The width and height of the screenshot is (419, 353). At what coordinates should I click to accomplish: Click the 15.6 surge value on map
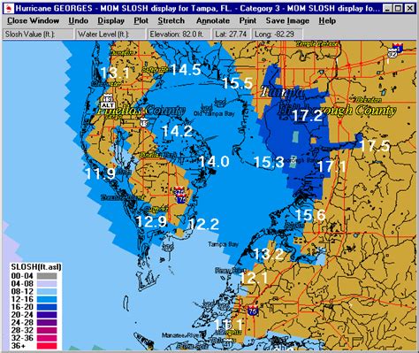(310, 215)
